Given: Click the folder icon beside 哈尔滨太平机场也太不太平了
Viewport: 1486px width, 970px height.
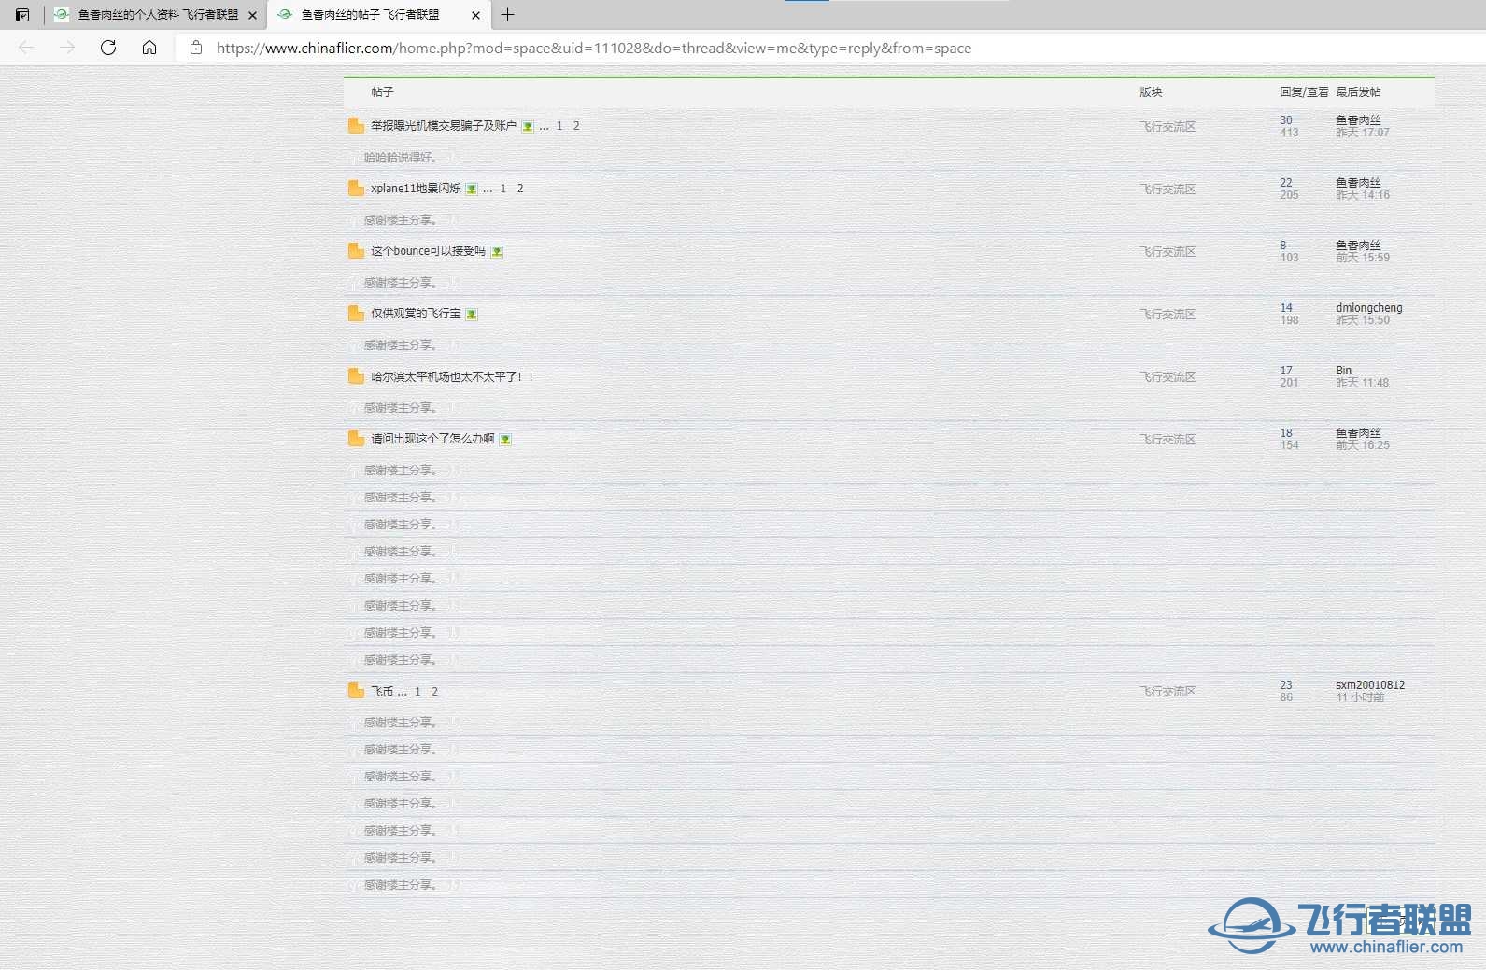Looking at the screenshot, I should (356, 376).
